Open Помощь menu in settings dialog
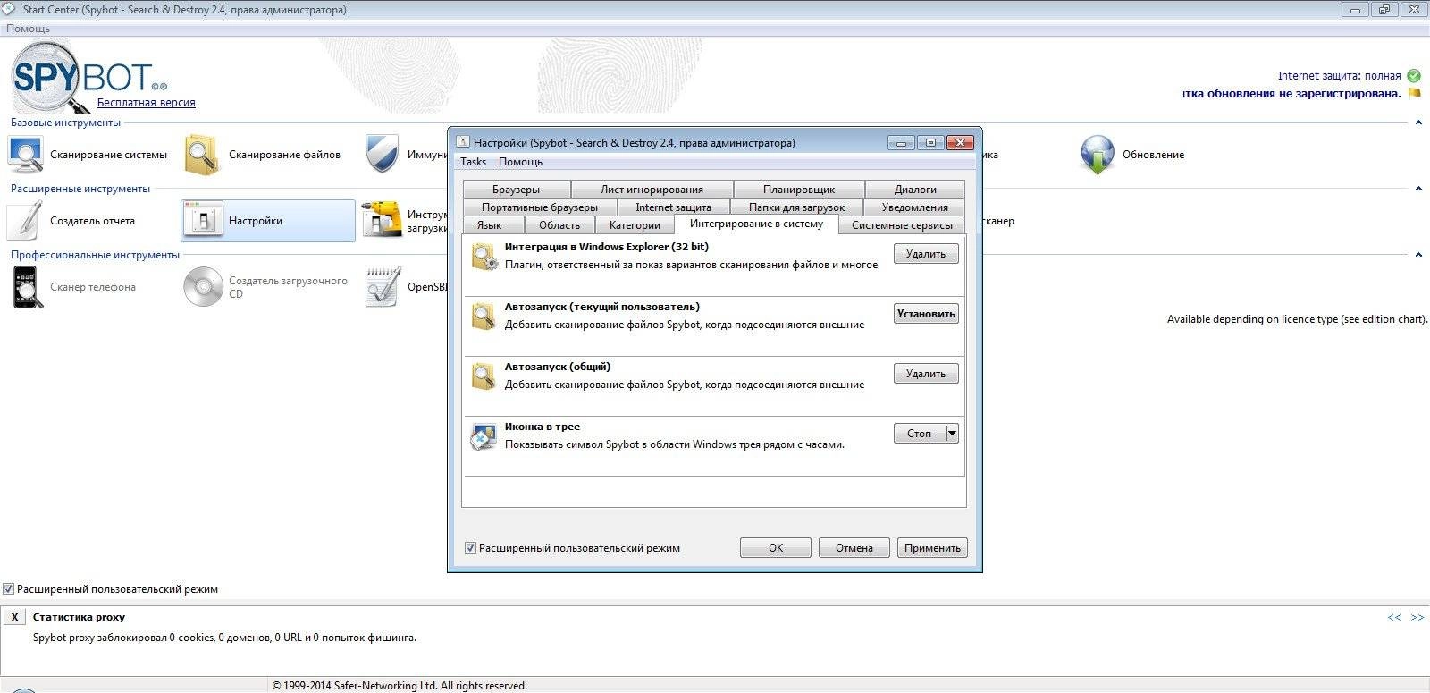The width and height of the screenshot is (1430, 693). pos(520,162)
